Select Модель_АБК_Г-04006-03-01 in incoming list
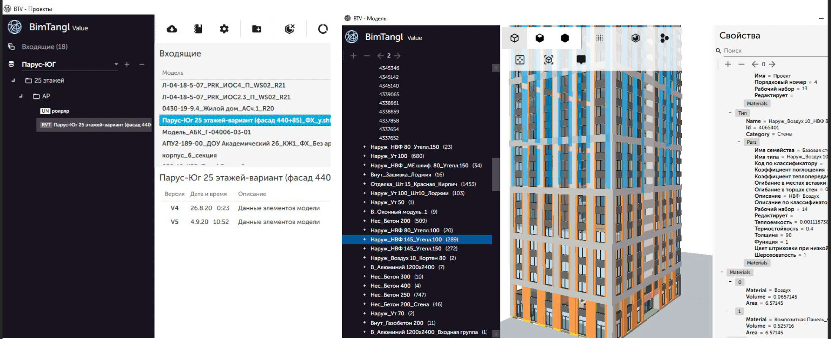 coord(206,132)
